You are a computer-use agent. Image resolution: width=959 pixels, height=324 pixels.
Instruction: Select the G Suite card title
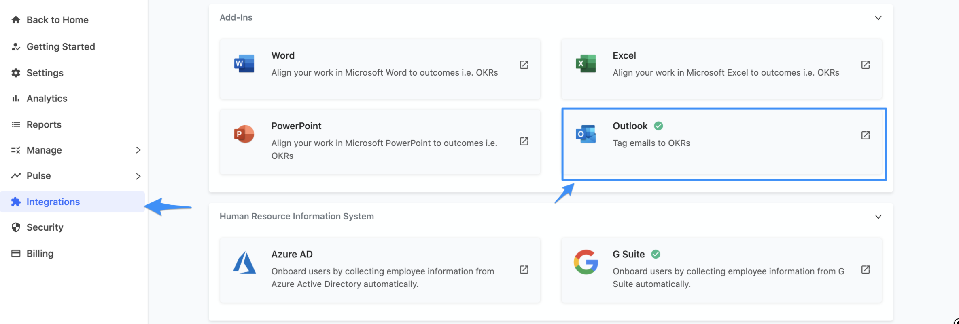point(628,254)
